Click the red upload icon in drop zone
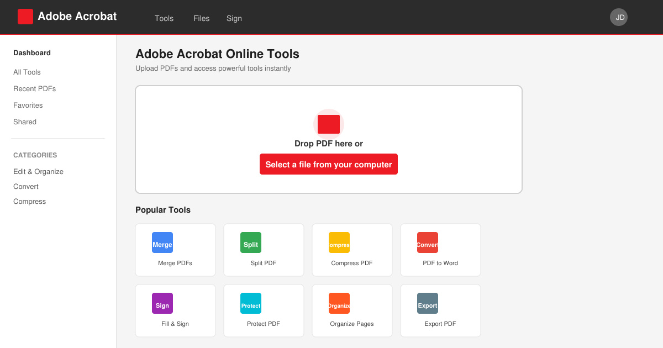Screen dimensions: 663x348 [329, 124]
